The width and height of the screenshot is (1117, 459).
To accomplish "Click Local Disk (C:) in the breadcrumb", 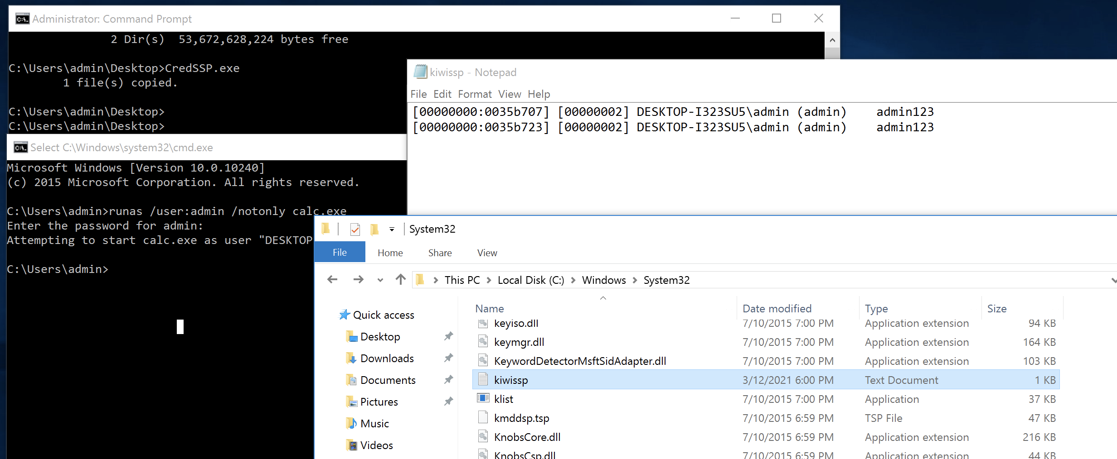I will coord(531,280).
